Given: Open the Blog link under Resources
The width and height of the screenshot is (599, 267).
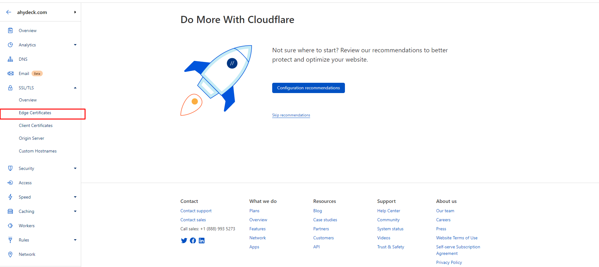Looking at the screenshot, I should (317, 211).
